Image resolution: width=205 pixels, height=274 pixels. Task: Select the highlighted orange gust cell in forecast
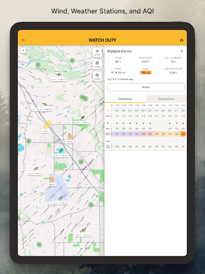(x=183, y=134)
